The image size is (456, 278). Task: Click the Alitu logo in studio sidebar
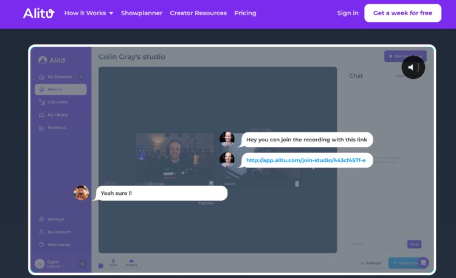point(52,60)
